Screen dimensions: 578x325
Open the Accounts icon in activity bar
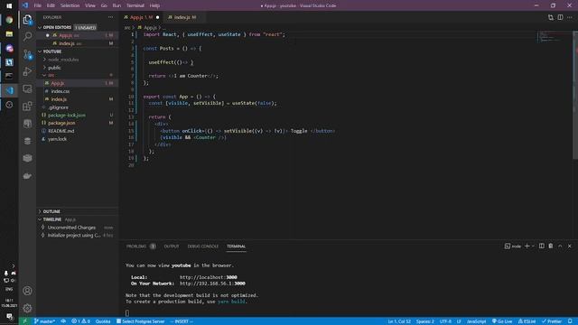coord(27,291)
